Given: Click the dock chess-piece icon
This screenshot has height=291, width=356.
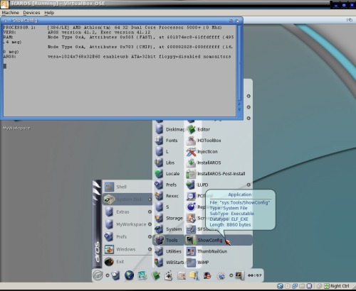Looking at the screenshot, I should click(x=169, y=275).
